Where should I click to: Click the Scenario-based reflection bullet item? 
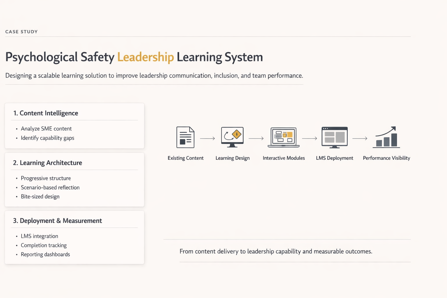click(x=50, y=187)
